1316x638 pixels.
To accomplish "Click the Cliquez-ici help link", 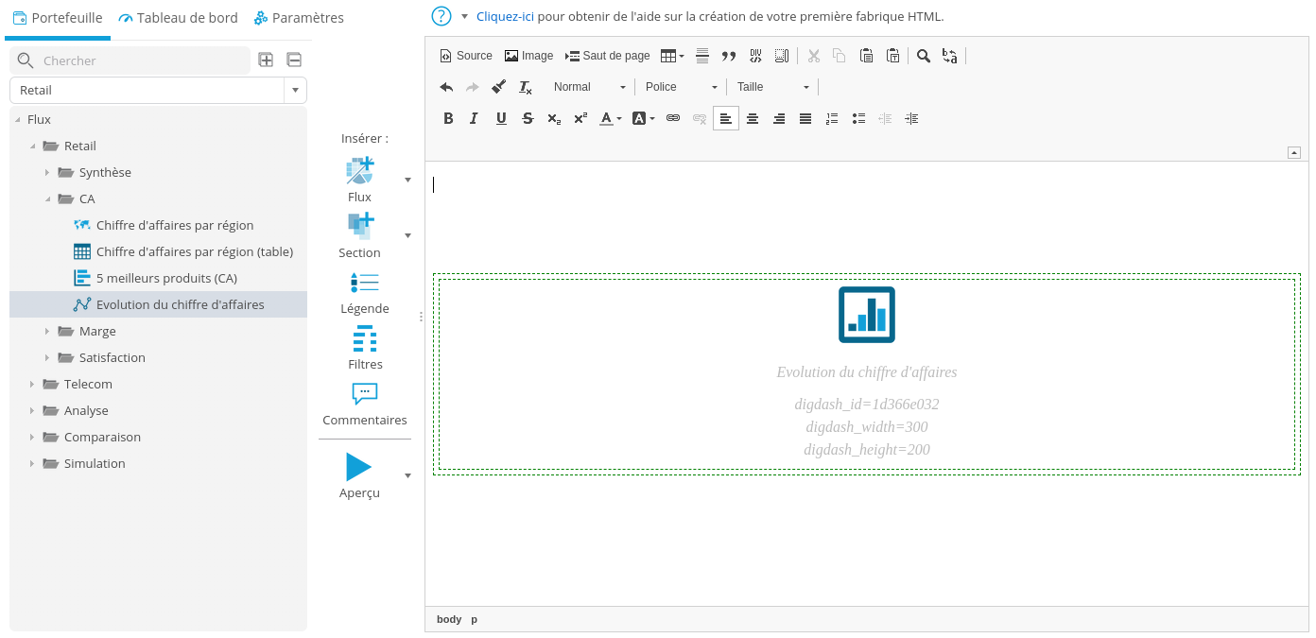I will point(505,16).
